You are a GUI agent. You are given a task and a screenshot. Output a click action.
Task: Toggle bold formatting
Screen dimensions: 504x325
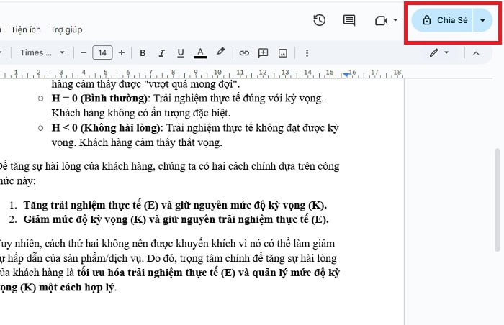[143, 53]
